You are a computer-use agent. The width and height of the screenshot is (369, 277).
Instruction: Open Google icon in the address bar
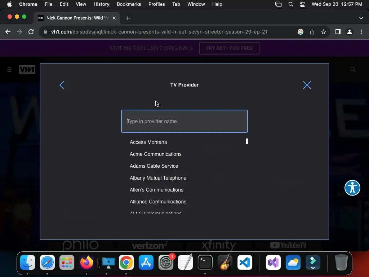coord(300,32)
